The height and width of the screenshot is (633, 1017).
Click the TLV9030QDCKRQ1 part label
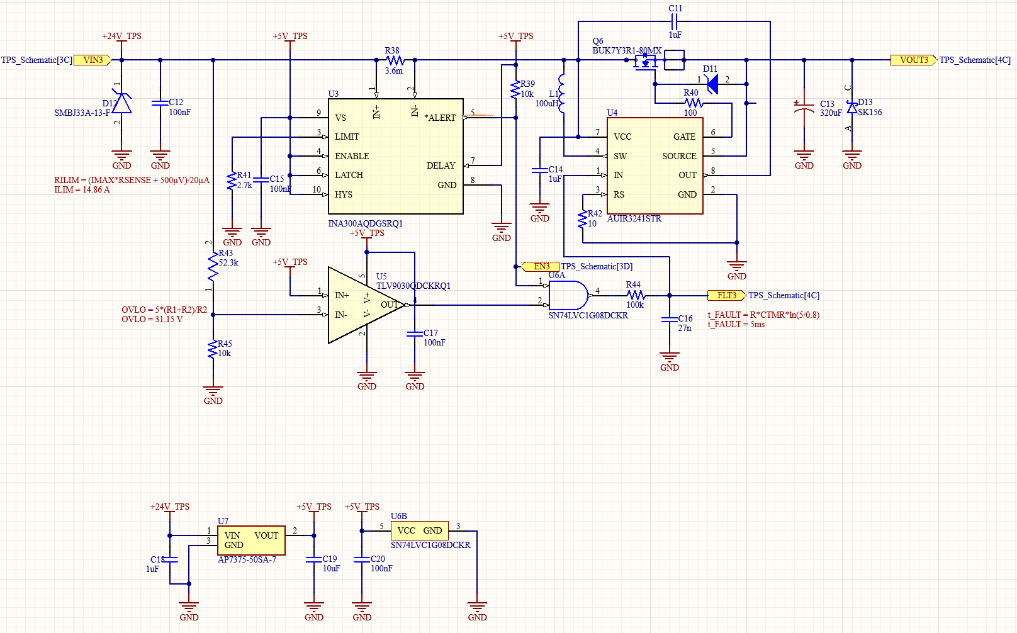[413, 286]
